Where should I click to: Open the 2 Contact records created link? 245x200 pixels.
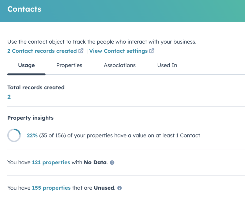(42, 51)
